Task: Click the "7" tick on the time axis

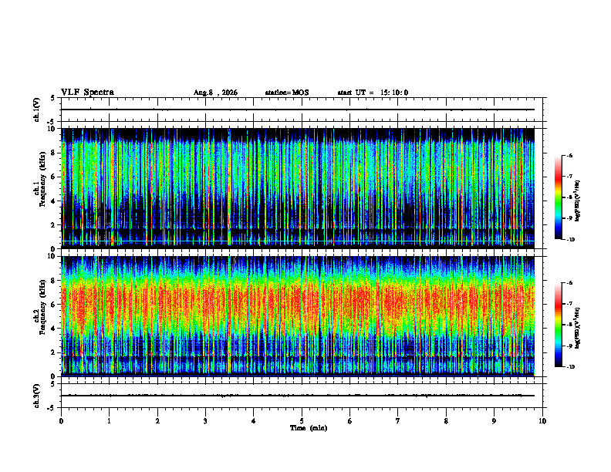Action: pyautogui.click(x=398, y=421)
